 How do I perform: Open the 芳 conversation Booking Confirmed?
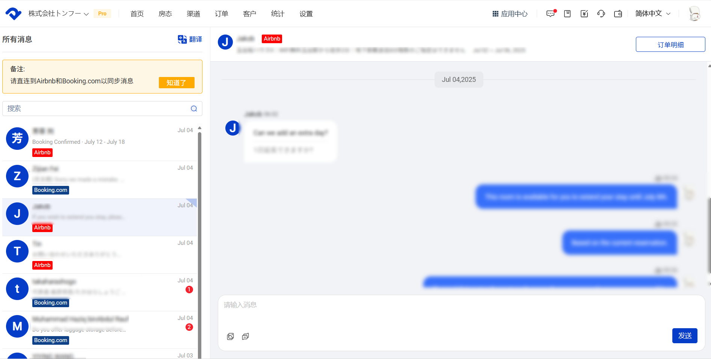[x=100, y=142]
